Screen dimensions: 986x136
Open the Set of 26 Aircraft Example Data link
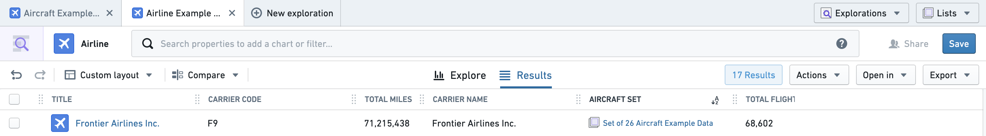[x=657, y=123]
